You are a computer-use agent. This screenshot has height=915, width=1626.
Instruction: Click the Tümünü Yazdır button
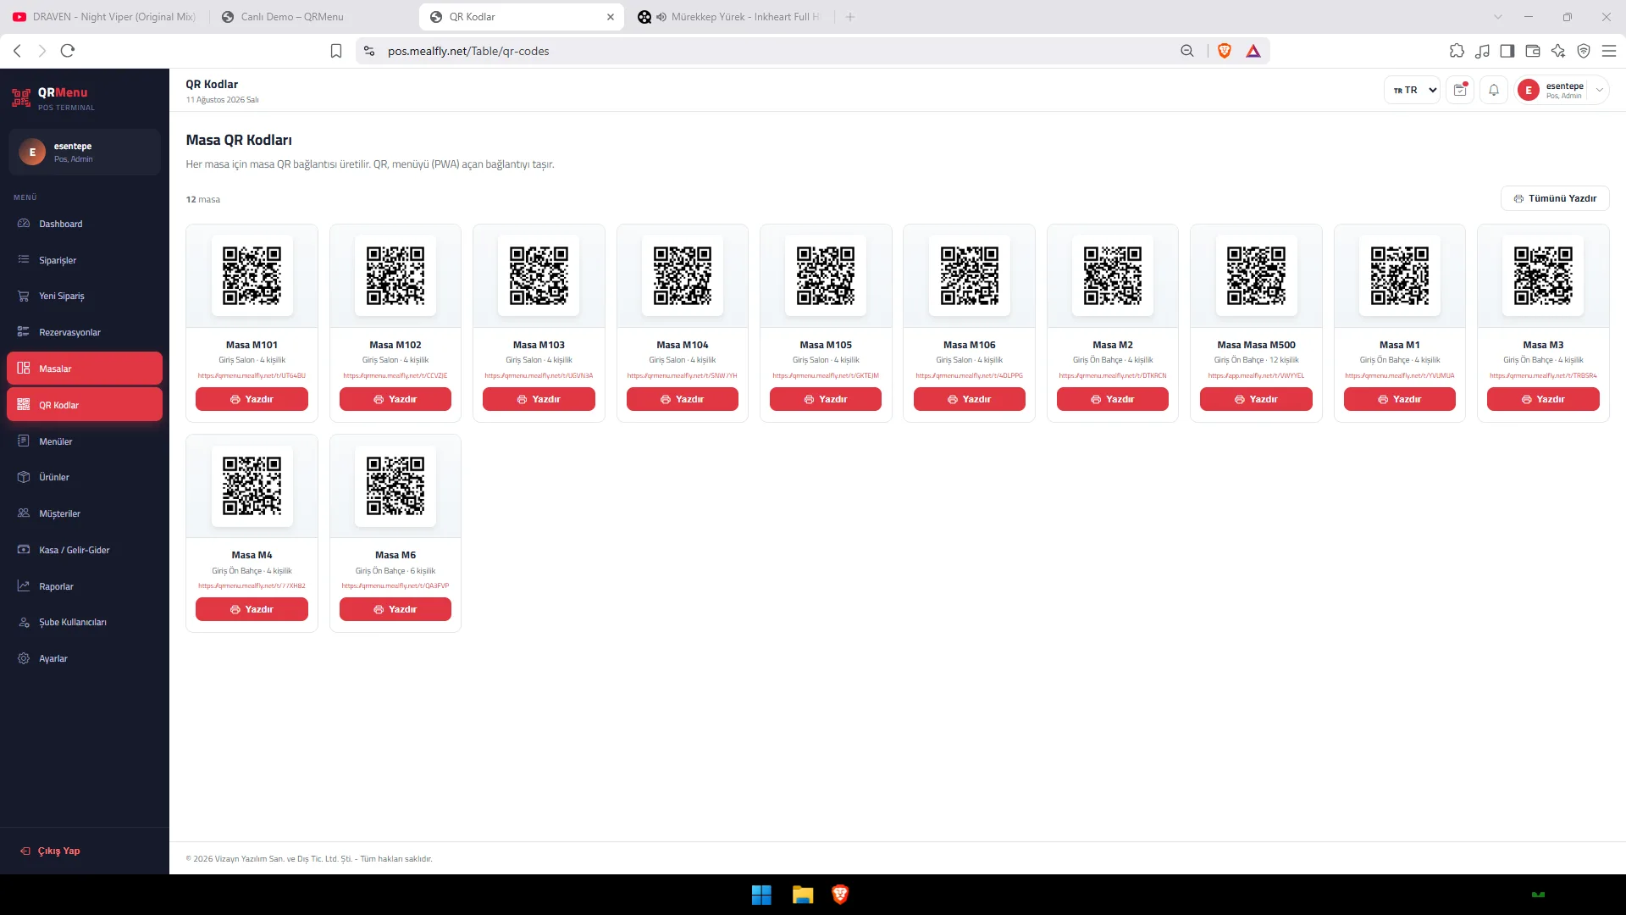1555,198
